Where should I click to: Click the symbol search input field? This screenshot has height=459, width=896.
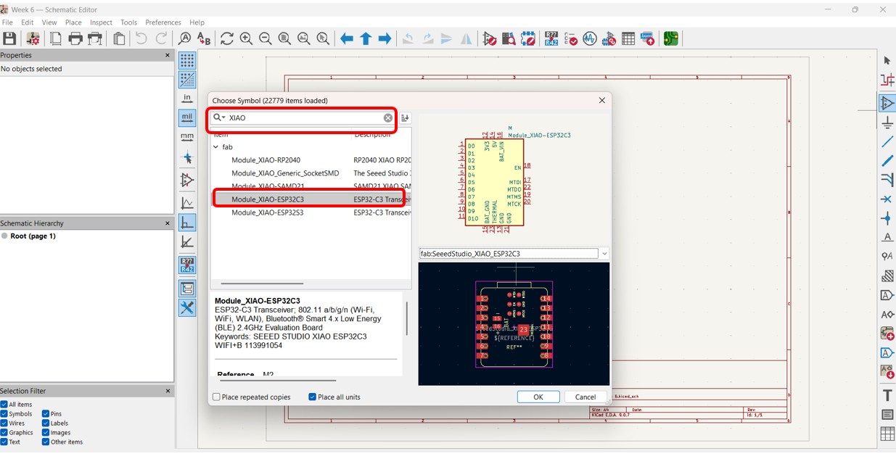[x=305, y=117]
